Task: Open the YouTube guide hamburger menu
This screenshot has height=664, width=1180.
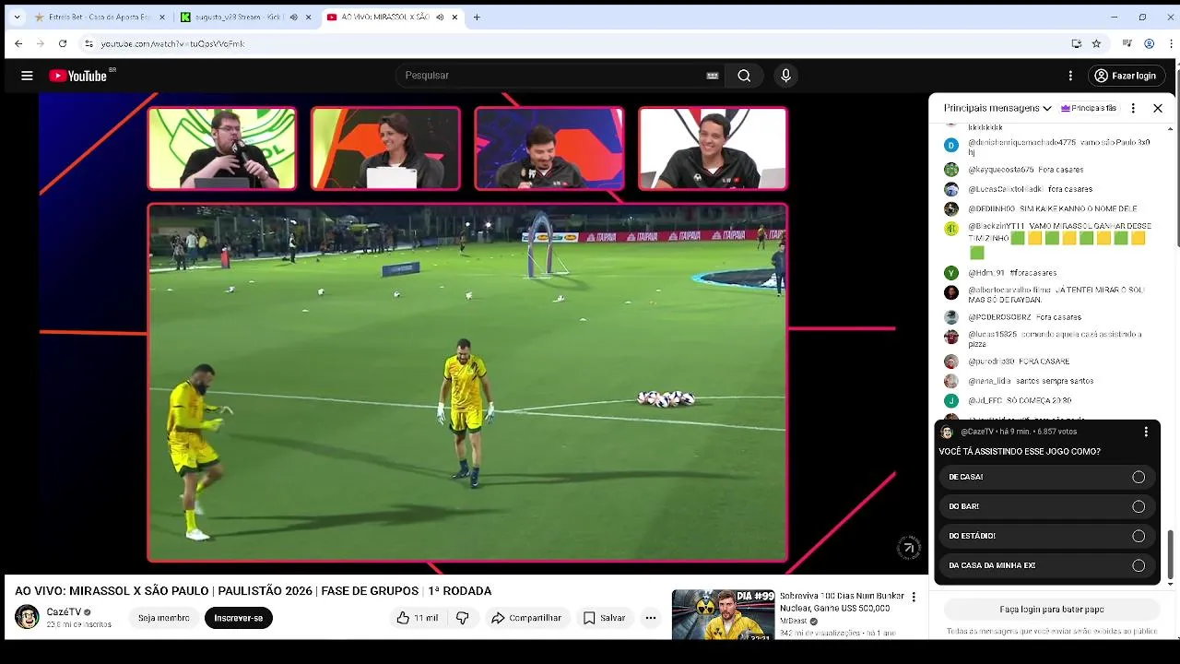Action: pyautogui.click(x=27, y=76)
